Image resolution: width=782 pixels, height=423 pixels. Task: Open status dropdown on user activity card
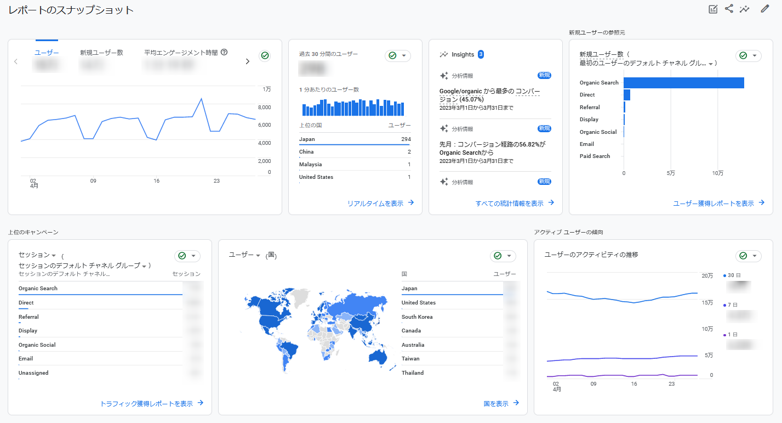[x=749, y=256]
